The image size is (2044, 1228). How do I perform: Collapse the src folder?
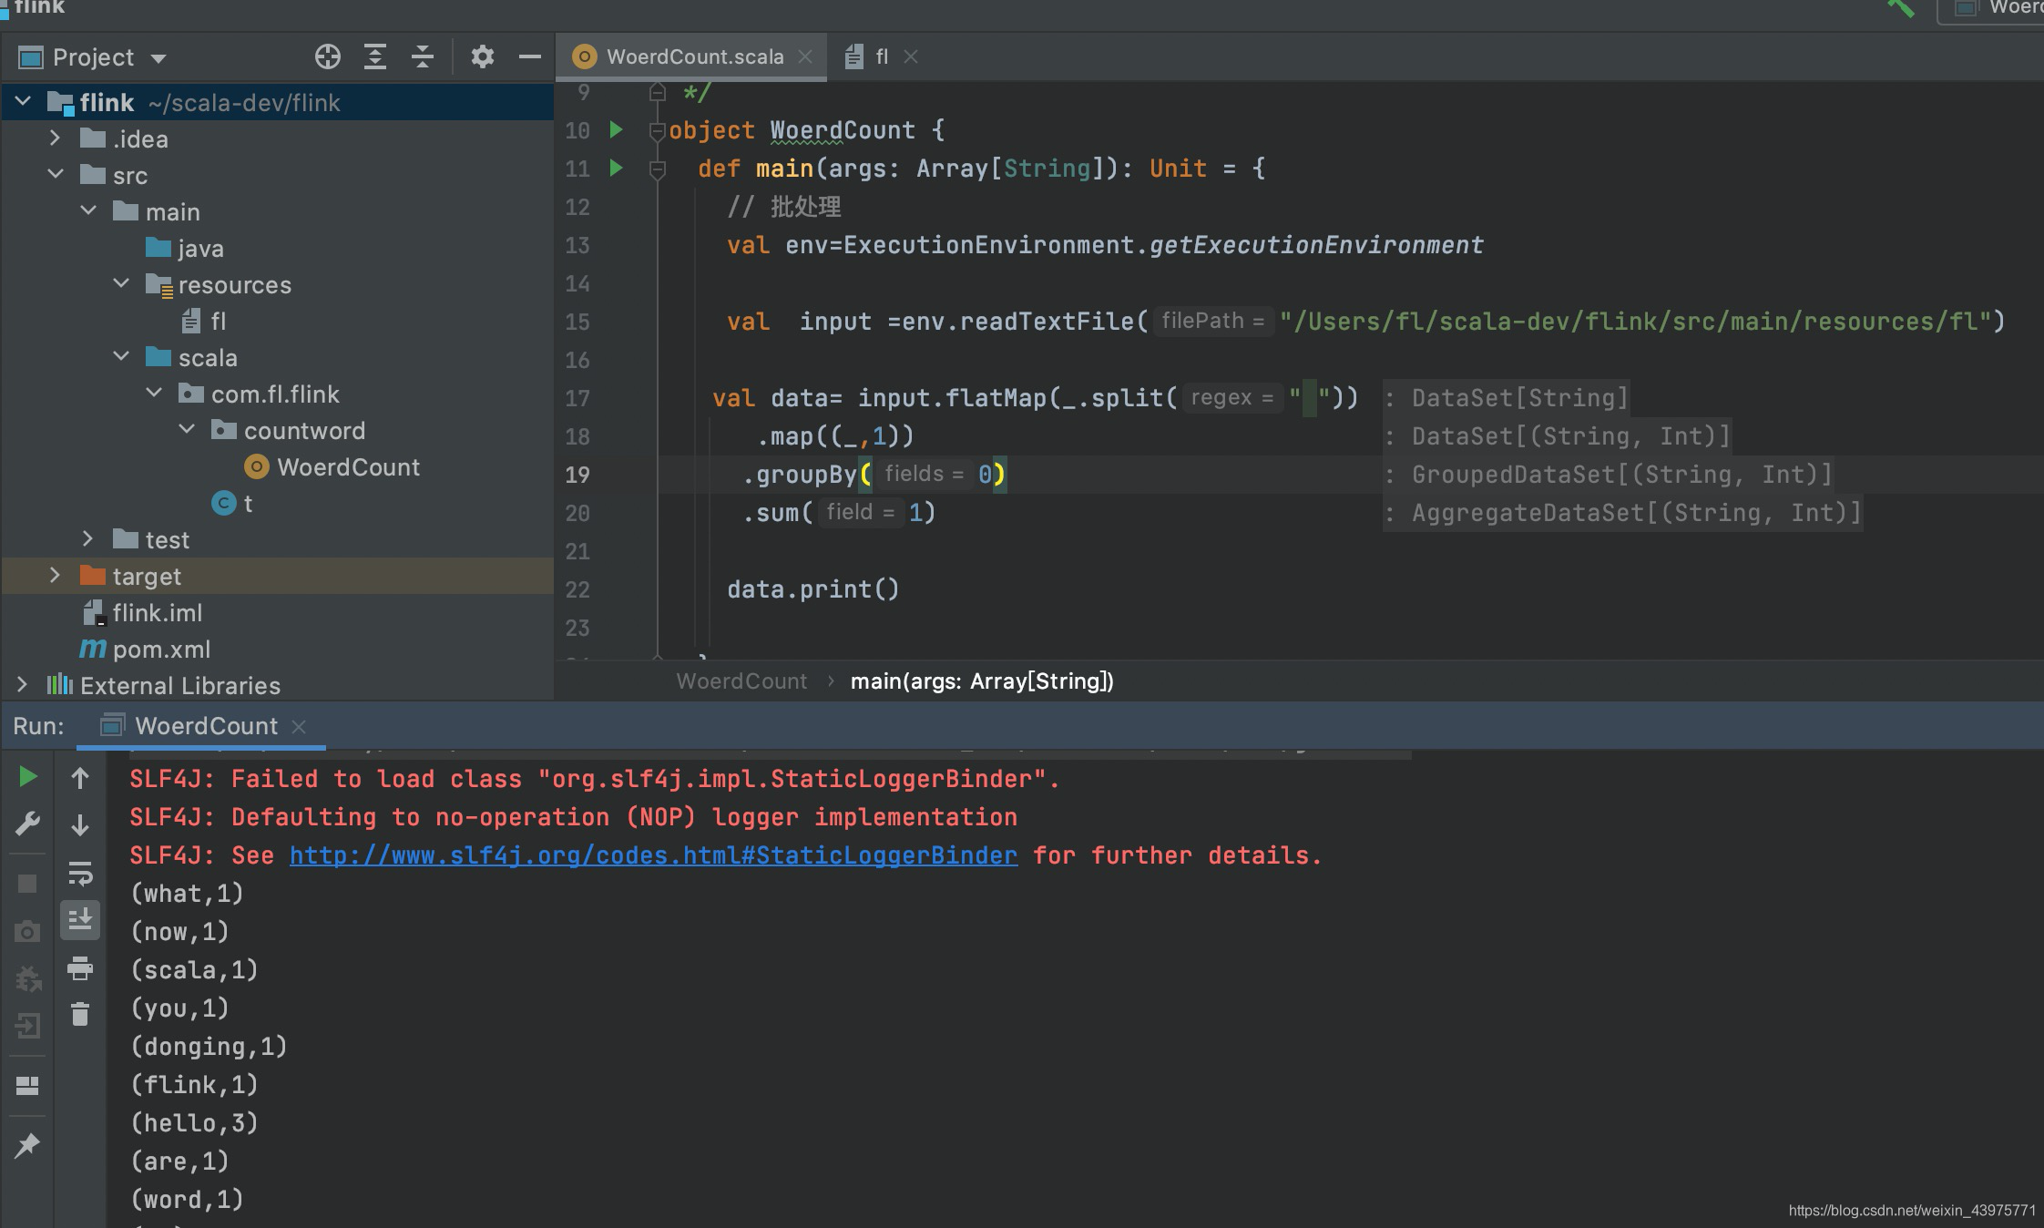point(55,175)
